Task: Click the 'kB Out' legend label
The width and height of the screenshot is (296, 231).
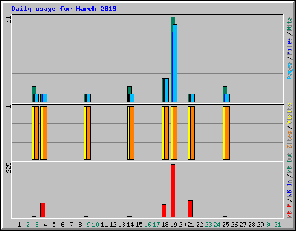Action: click(x=290, y=163)
